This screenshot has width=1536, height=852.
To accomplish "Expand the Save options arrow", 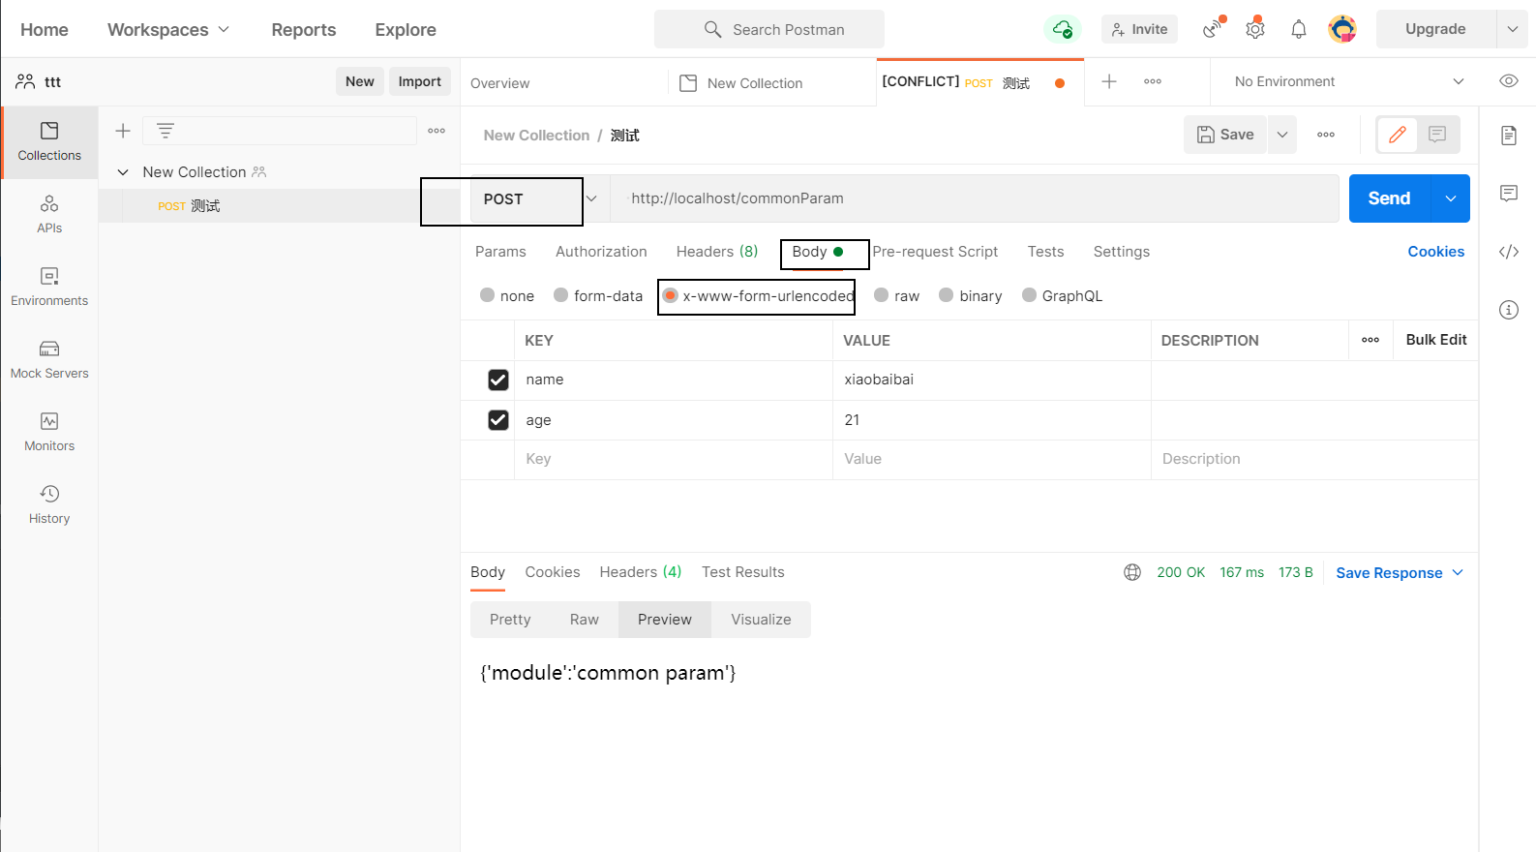I will point(1282,135).
